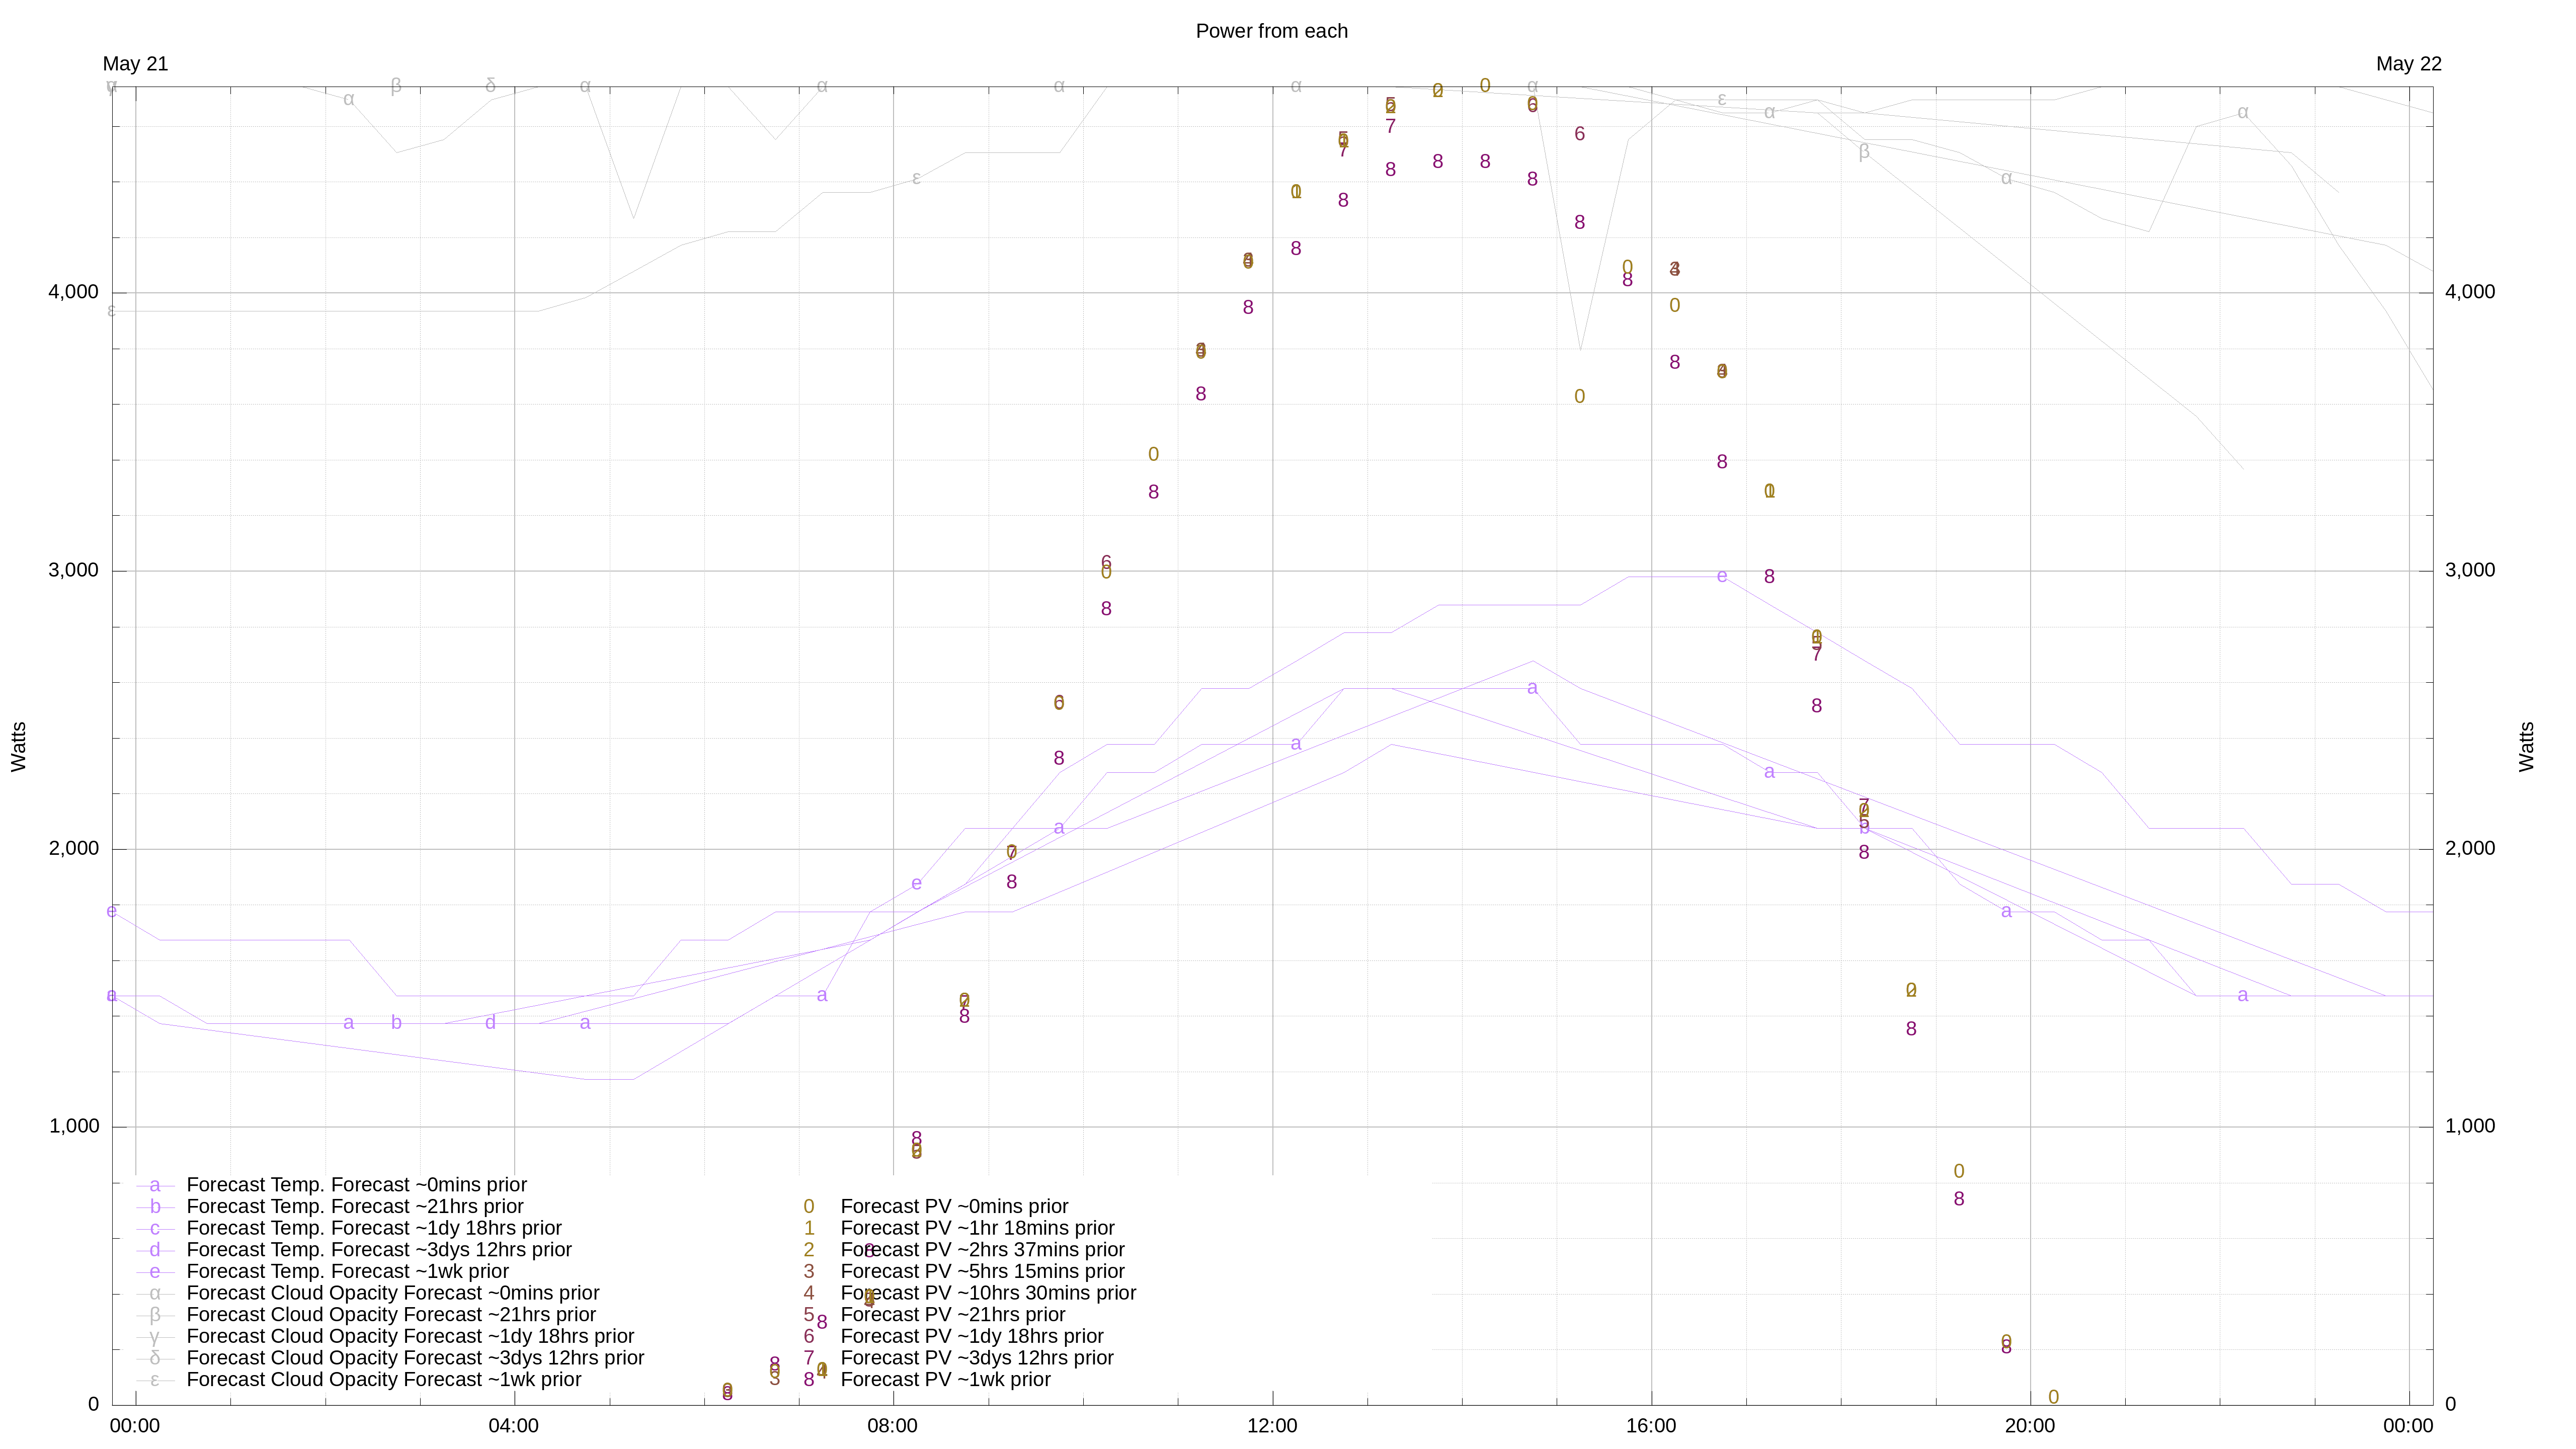This screenshot has height=1449, width=2576.
Task: Click 'Forecast Temp. Forecast ~3dys 12hrs prior' label
Action: 379,1250
